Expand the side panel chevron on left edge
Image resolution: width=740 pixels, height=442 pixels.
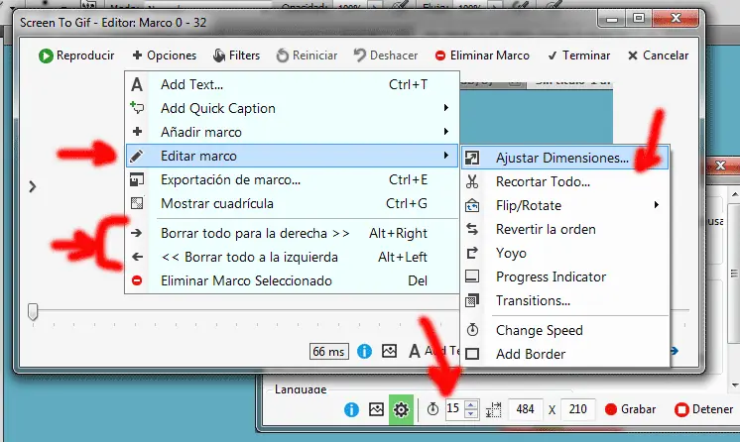(32, 186)
